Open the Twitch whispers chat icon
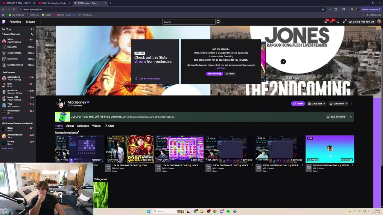Viewport: 383px width, 215px height. coord(338,22)
